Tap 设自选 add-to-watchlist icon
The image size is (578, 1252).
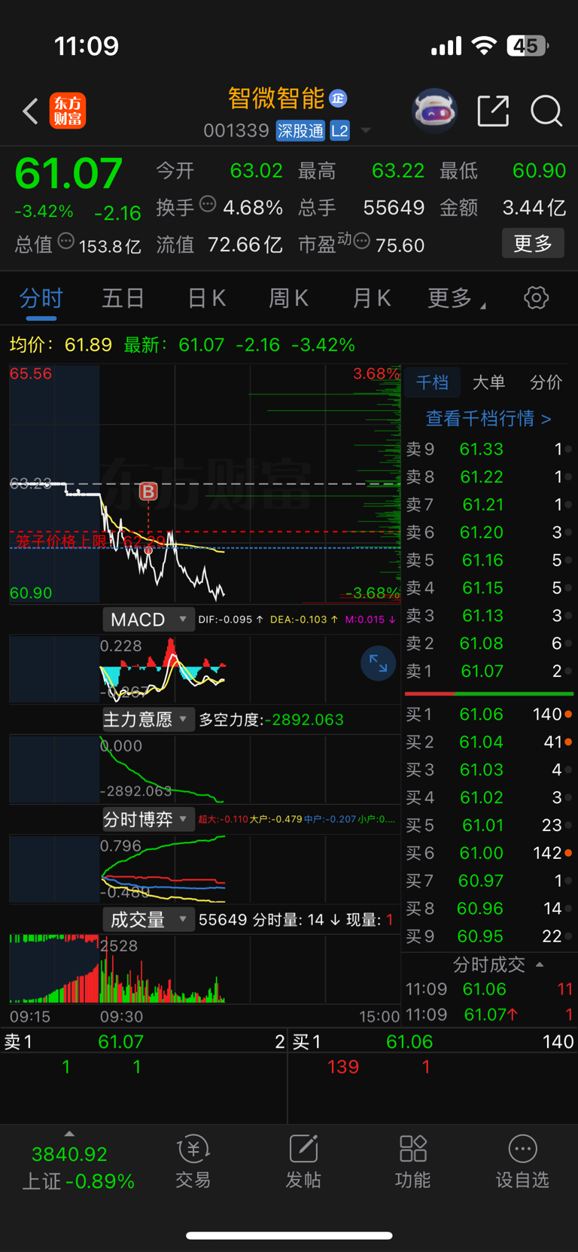pyautogui.click(x=522, y=1162)
